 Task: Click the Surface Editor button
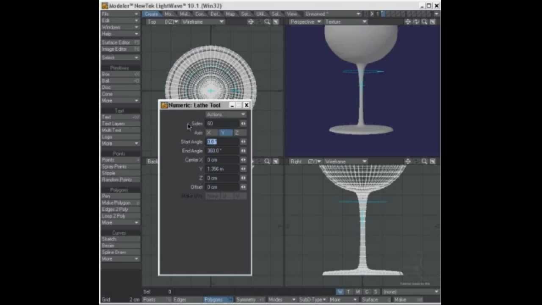[x=120, y=42]
